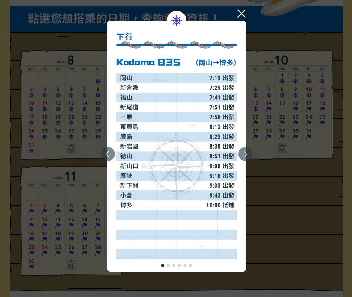Click the 德山 8:51 departure row
The height and width of the screenshot is (297, 352).
tap(176, 156)
